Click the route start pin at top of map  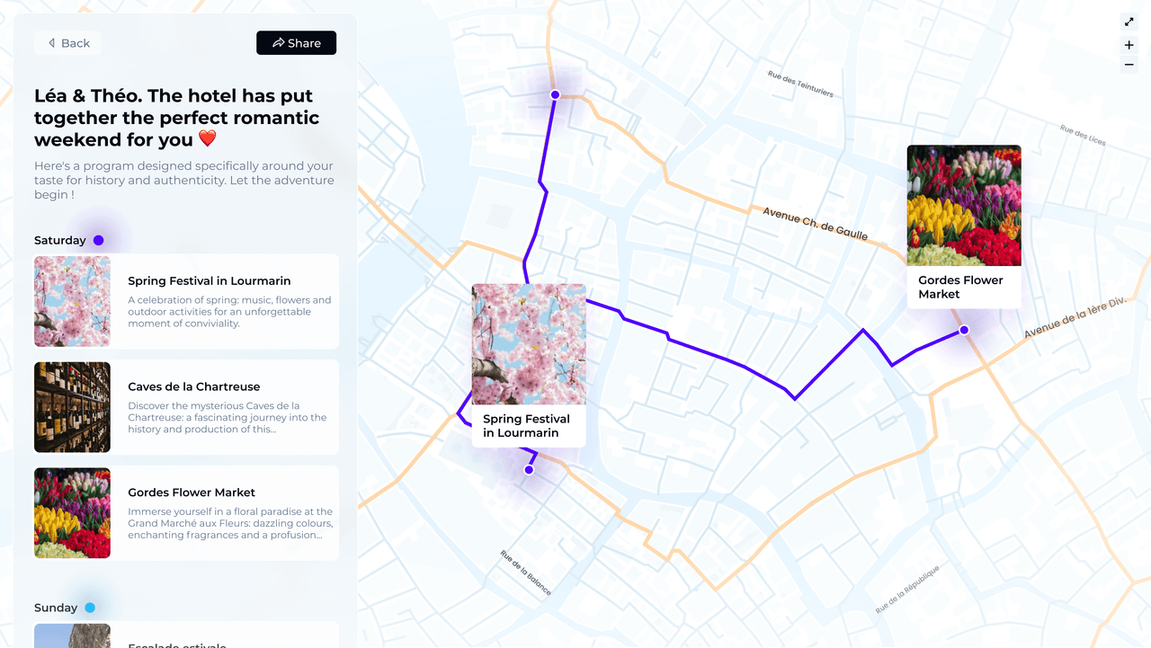556,94
